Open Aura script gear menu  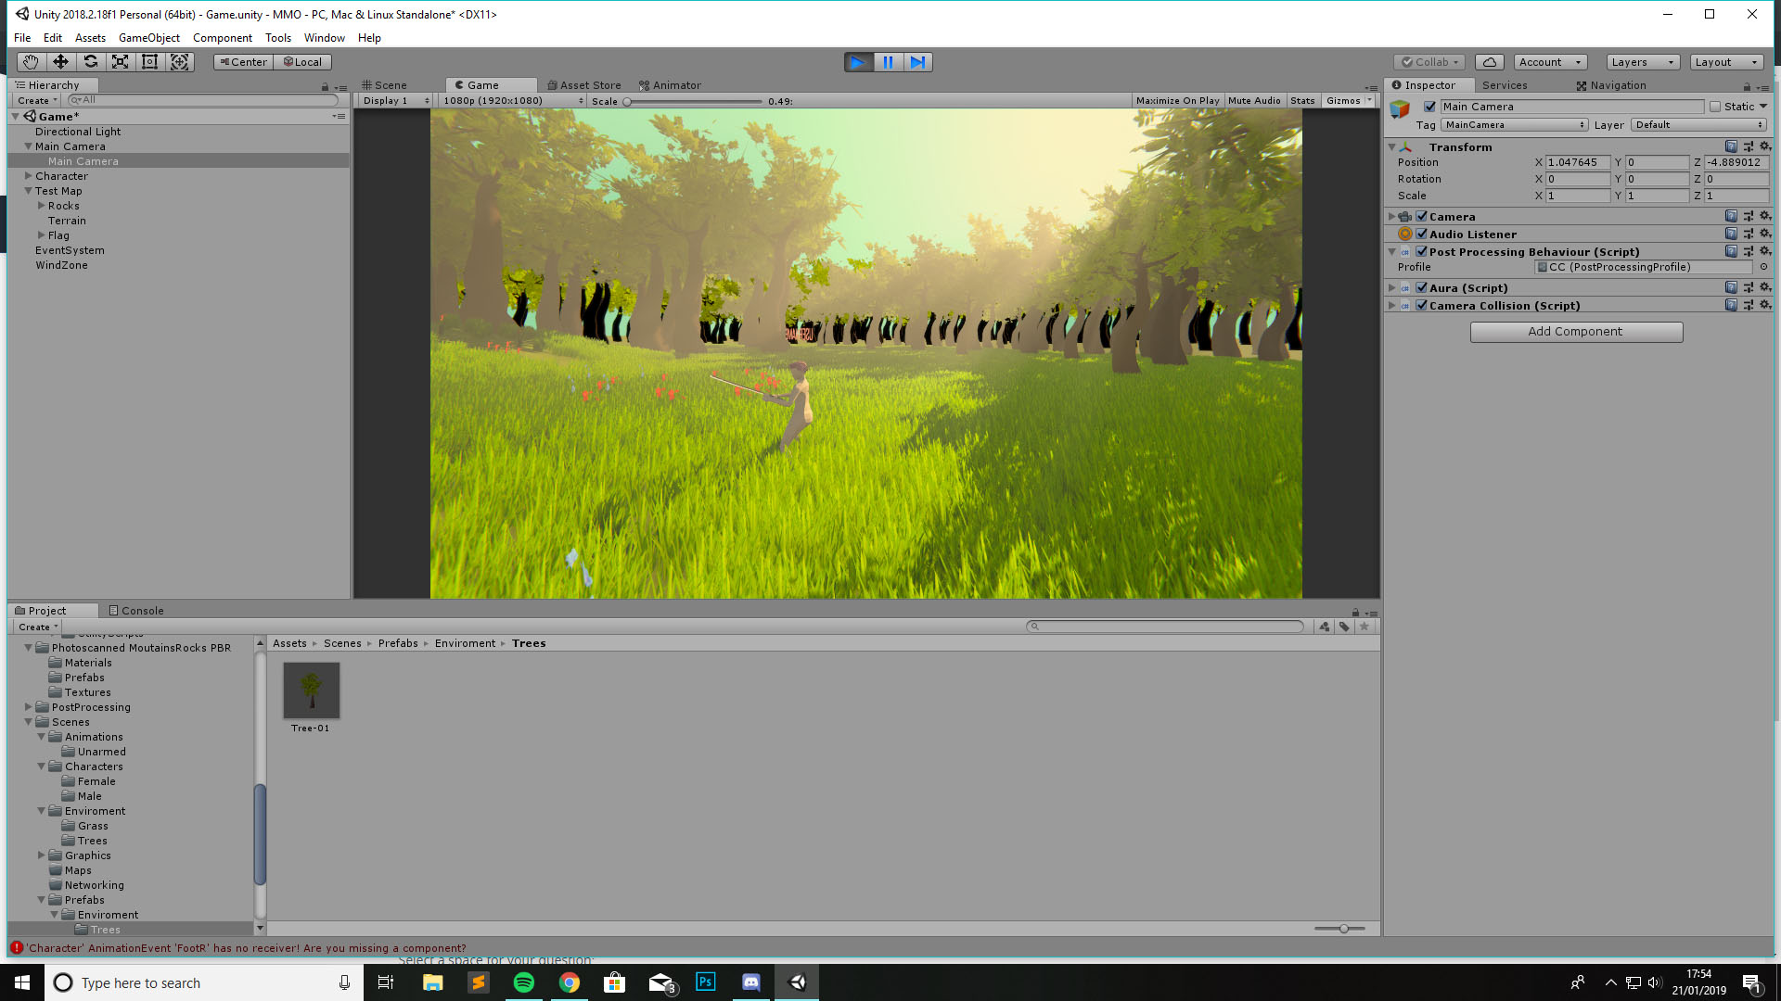click(1764, 287)
